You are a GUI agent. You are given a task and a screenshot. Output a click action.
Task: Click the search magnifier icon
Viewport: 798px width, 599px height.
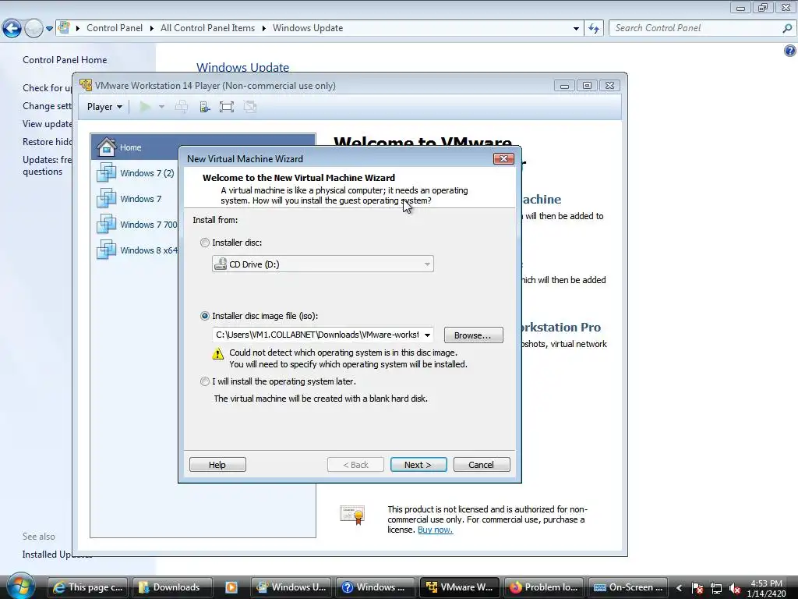[787, 29]
